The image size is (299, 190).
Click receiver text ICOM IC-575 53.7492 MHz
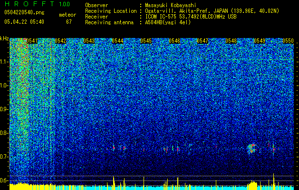pos(191,17)
